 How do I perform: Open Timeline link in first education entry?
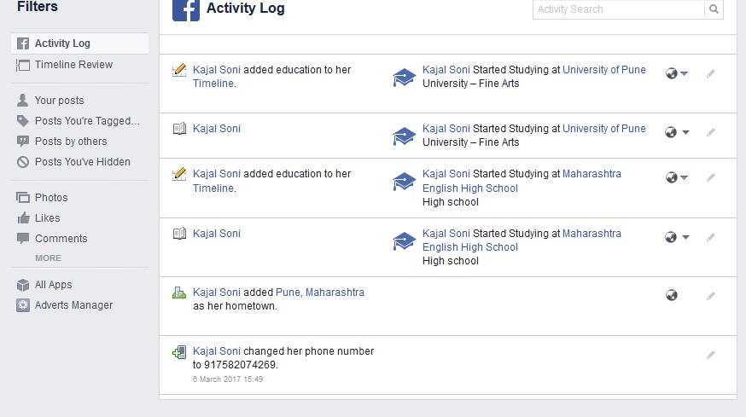(x=214, y=84)
